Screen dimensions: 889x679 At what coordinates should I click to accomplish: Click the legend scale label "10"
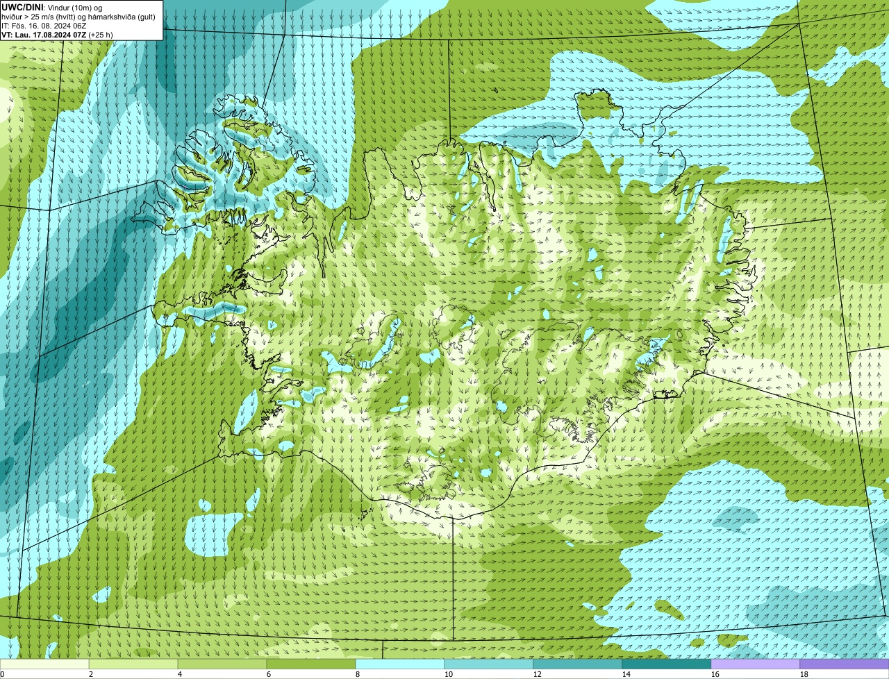pos(449,674)
